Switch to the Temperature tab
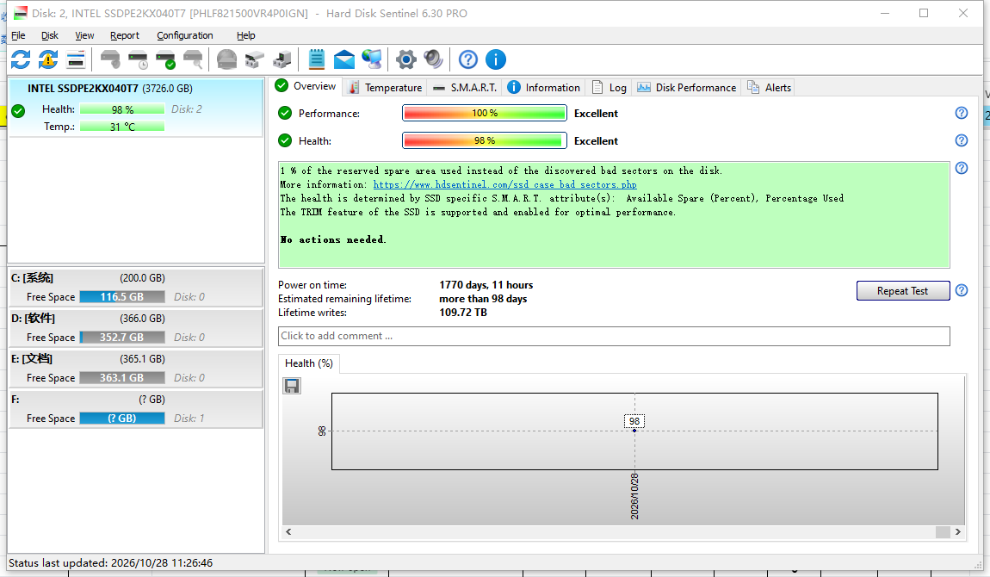This screenshot has height=577, width=990. point(385,88)
